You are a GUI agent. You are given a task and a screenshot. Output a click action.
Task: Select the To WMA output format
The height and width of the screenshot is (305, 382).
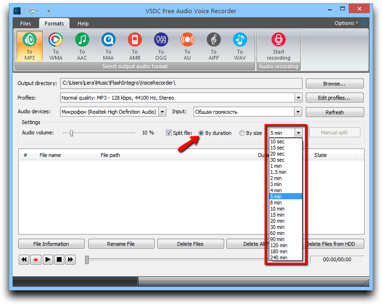pyautogui.click(x=56, y=46)
